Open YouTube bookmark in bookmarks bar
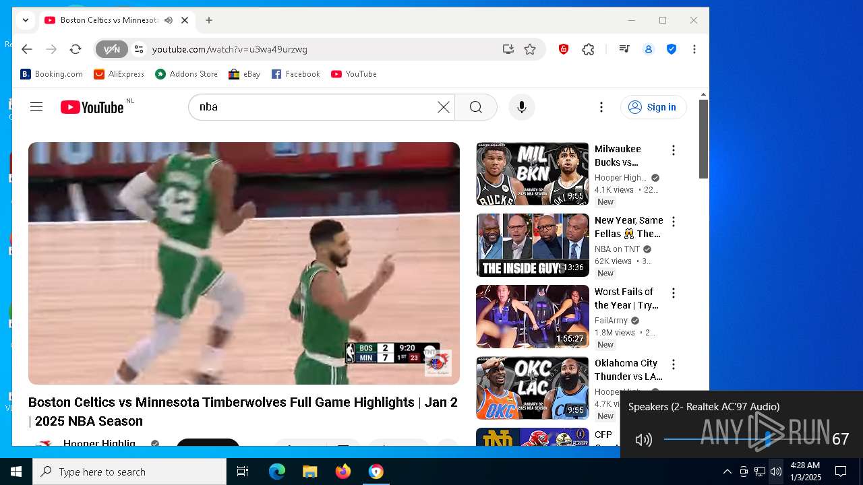Screen dimensions: 863x485 pyautogui.click(x=354, y=74)
